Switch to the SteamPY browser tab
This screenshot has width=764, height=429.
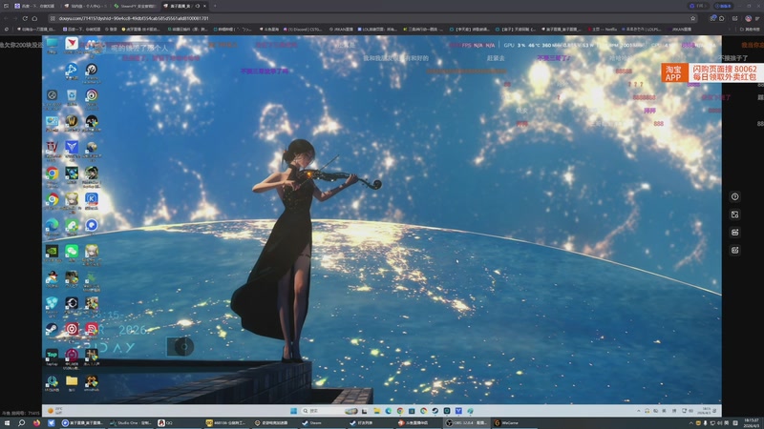pos(135,6)
